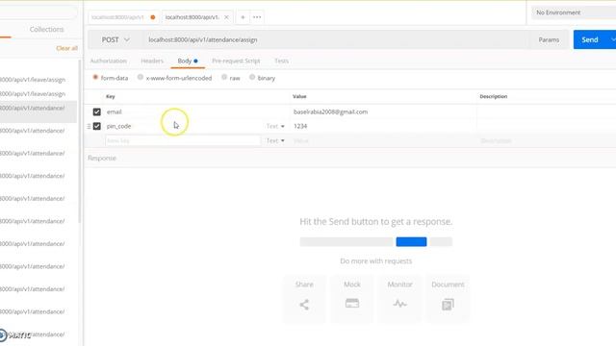Open second leave/assign history entry

[x=33, y=94]
